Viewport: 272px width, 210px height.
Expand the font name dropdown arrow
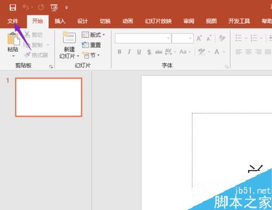tap(168, 38)
